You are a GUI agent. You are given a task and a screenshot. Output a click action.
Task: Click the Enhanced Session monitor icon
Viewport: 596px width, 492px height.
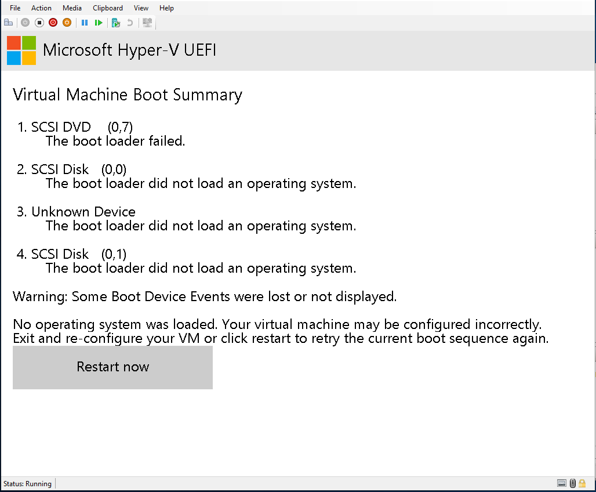click(x=147, y=23)
